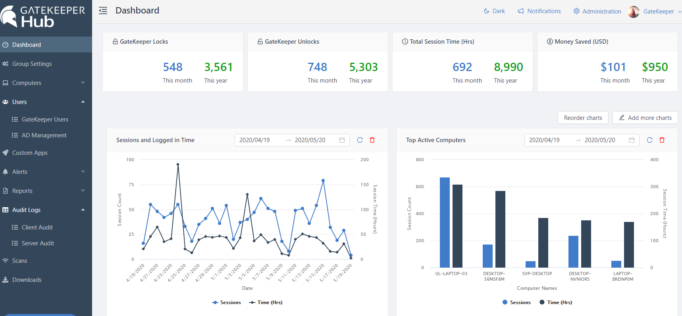Click the Add more charts button
Image resolution: width=682 pixels, height=316 pixels.
pos(645,118)
